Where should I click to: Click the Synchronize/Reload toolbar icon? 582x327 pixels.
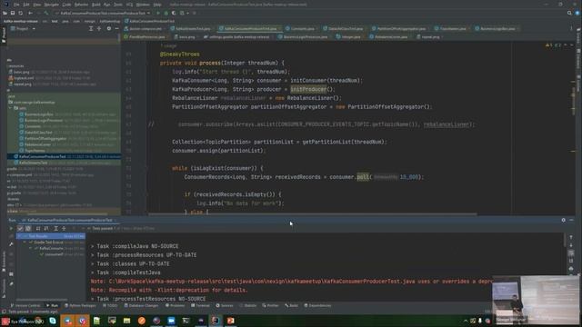[20, 13]
